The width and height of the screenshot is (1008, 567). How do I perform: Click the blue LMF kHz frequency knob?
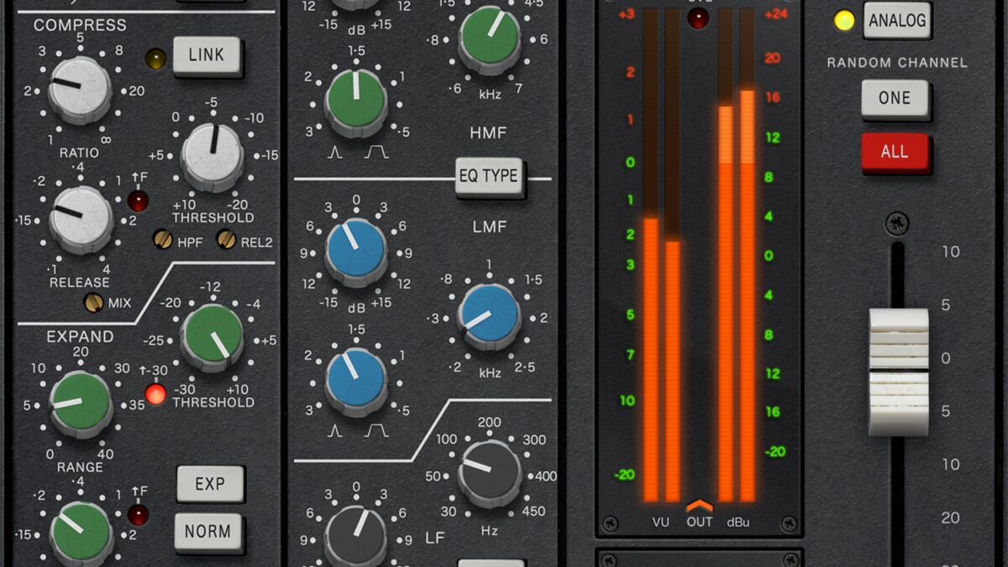click(x=489, y=316)
